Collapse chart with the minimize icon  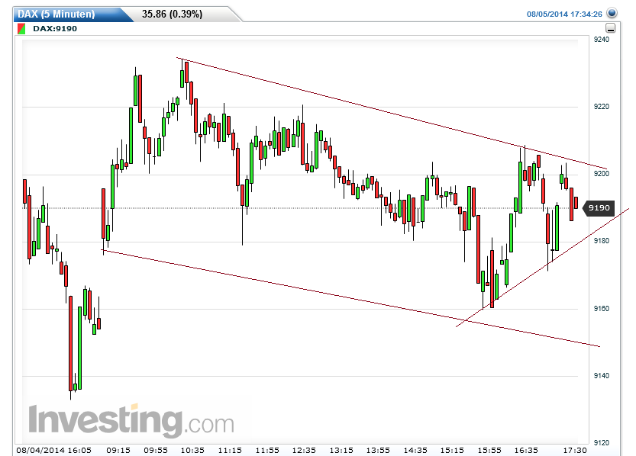click(x=611, y=28)
